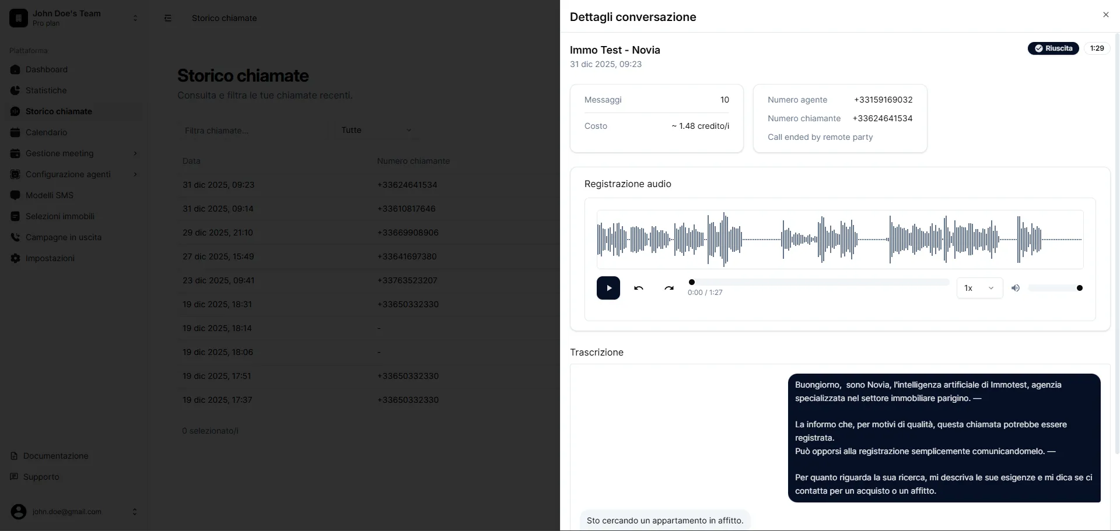Screen dimensions: 1120x531
Task: Click the Filtra chiamate search field
Action: click(254, 131)
